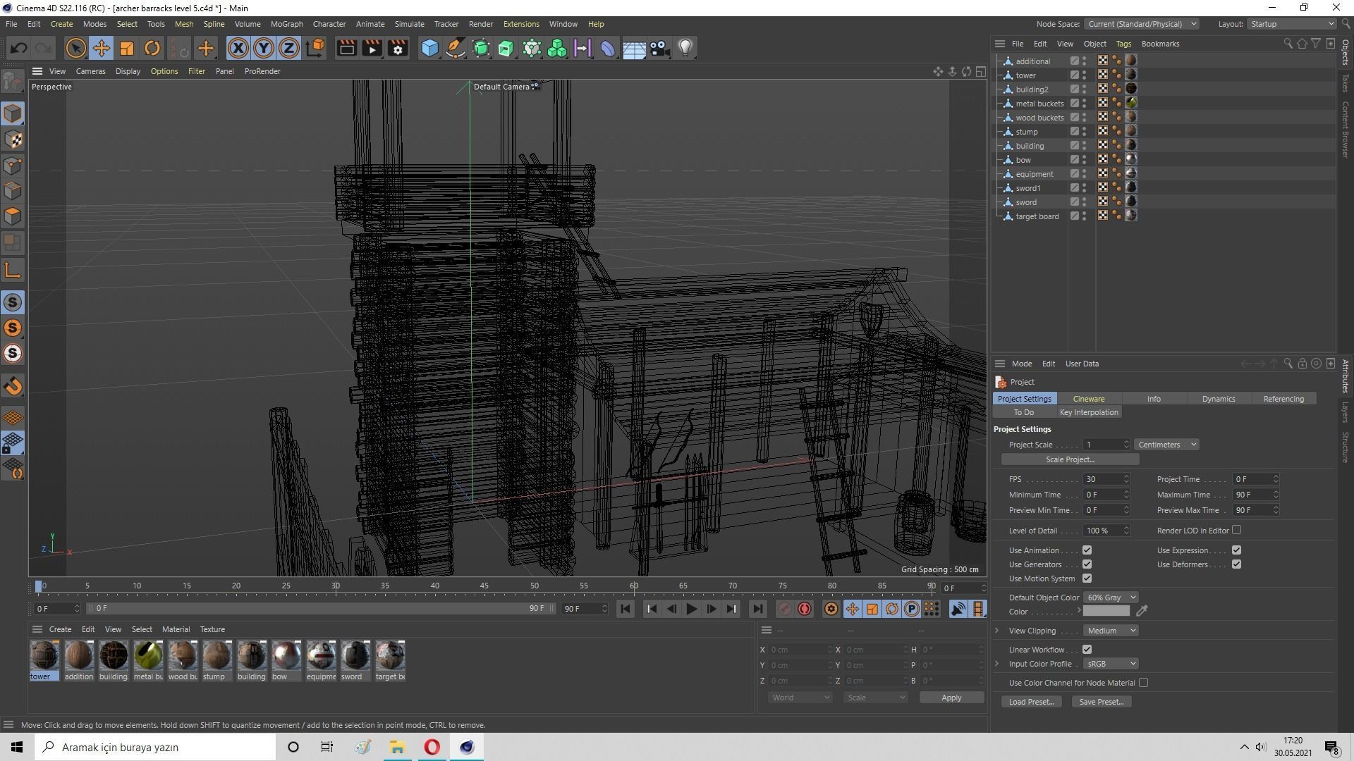Select the metal bucket material thumbnail
1354x761 pixels.
point(148,656)
